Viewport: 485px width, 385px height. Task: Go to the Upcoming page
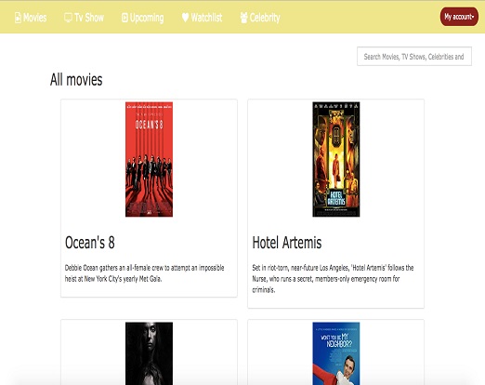pyautogui.click(x=143, y=18)
